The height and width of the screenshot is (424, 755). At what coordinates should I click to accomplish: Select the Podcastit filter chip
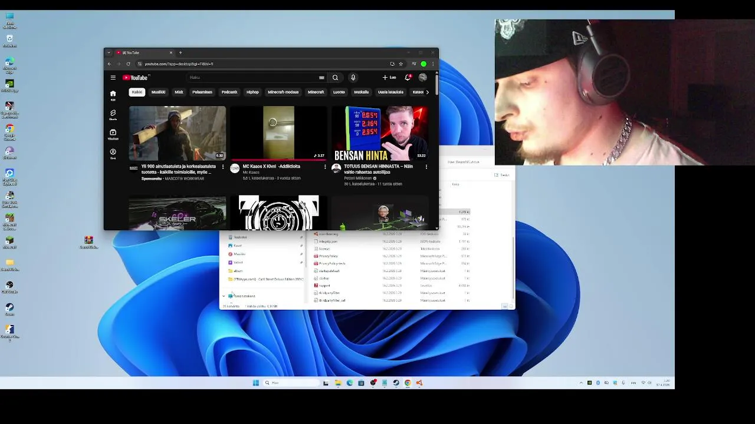(x=229, y=92)
